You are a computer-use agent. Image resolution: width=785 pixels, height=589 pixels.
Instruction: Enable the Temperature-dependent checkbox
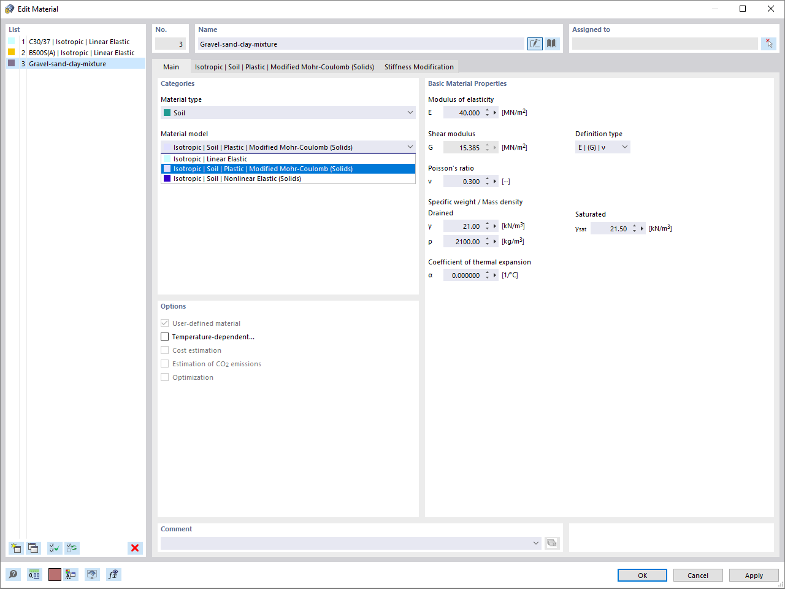click(x=164, y=337)
